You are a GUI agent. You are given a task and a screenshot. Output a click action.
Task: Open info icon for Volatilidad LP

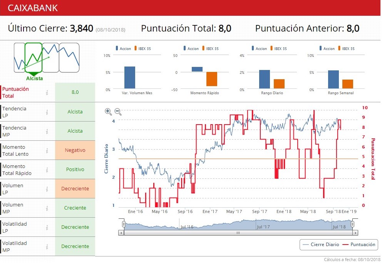pyautogui.click(x=47, y=227)
